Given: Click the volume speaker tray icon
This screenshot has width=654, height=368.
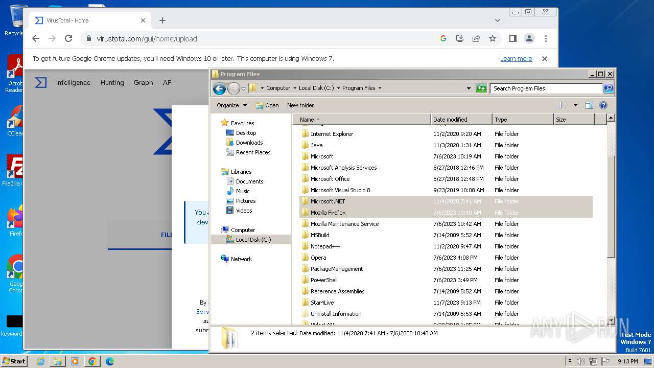Looking at the screenshot, I should click(x=581, y=361).
